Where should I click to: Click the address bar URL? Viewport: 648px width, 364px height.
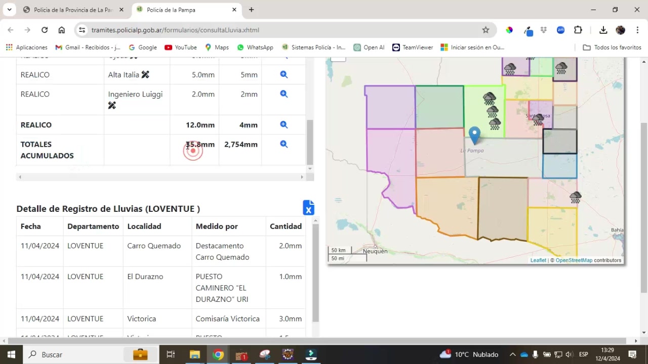coord(175,30)
